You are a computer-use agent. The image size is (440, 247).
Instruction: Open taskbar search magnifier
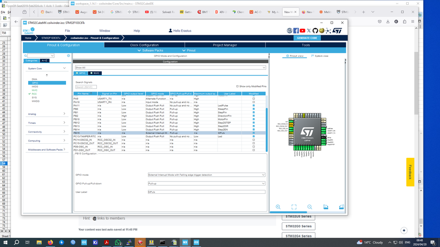[17, 242]
